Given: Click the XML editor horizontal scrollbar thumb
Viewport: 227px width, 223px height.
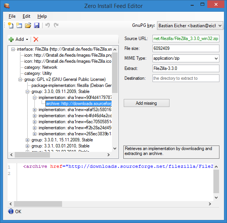Looking at the screenshot, I should point(38,204).
